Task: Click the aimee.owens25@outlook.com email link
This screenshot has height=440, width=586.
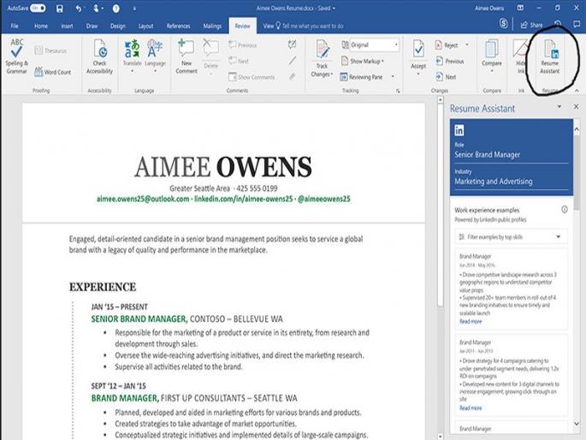Action: pyautogui.click(x=143, y=199)
